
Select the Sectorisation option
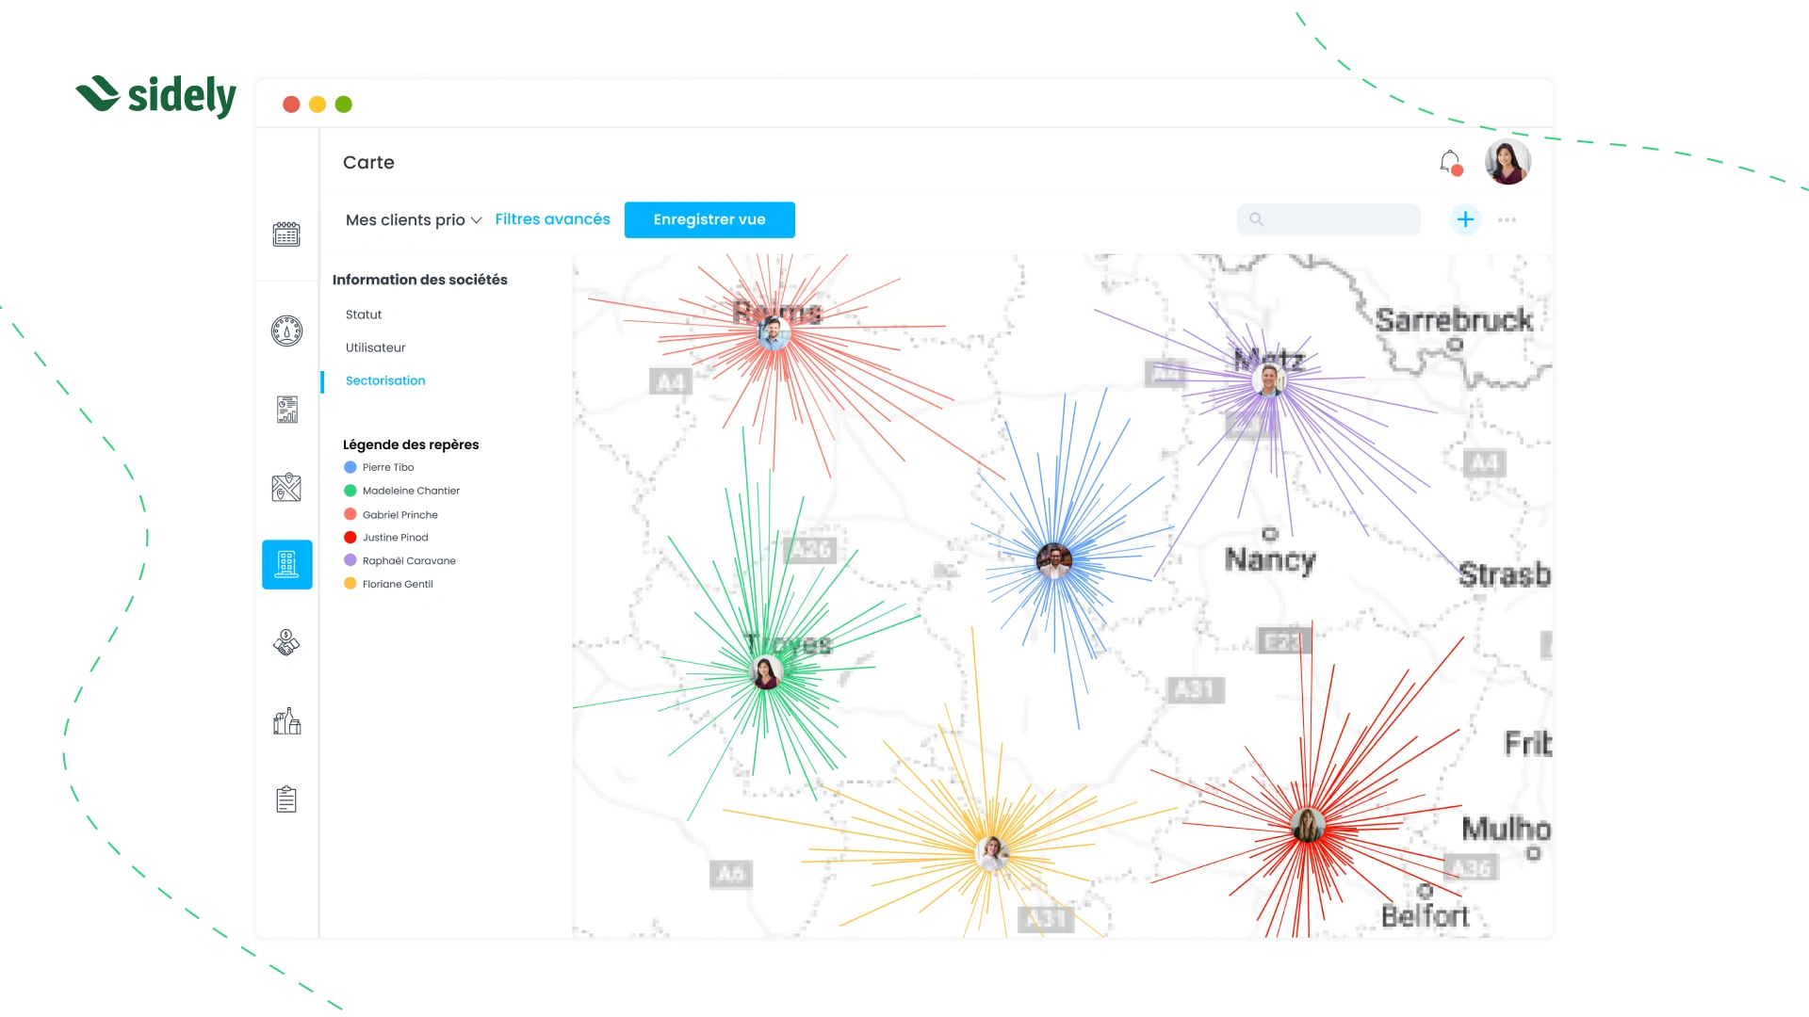tap(385, 380)
